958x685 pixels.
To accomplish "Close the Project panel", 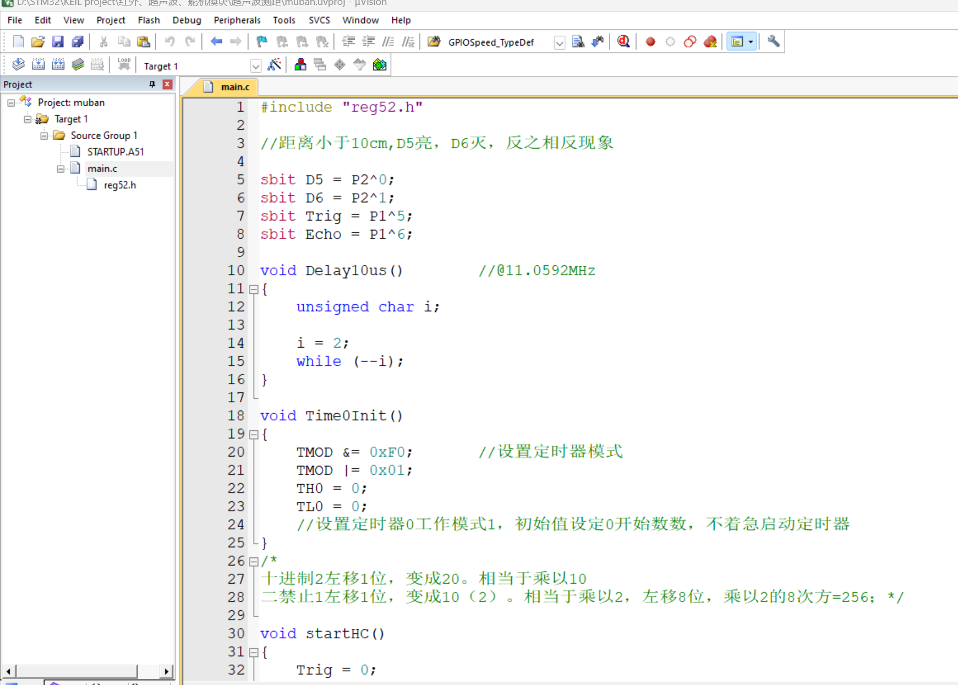I will pos(167,84).
